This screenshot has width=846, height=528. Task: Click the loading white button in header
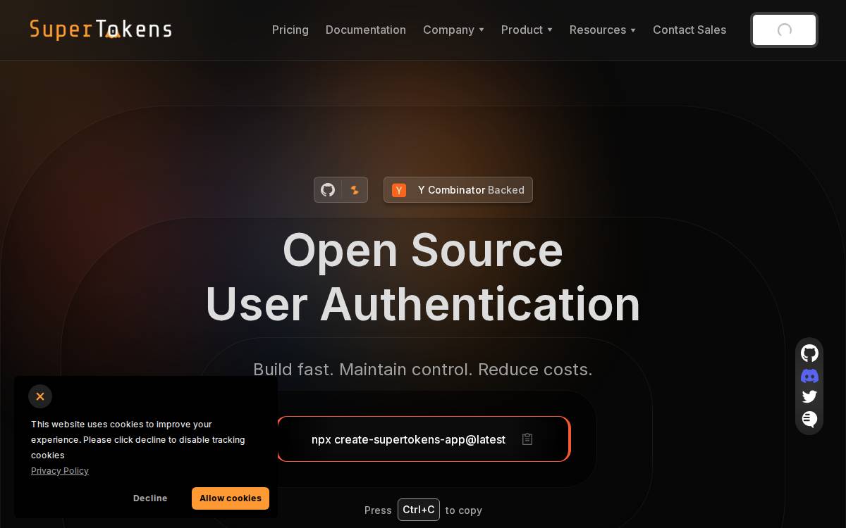[x=784, y=30]
